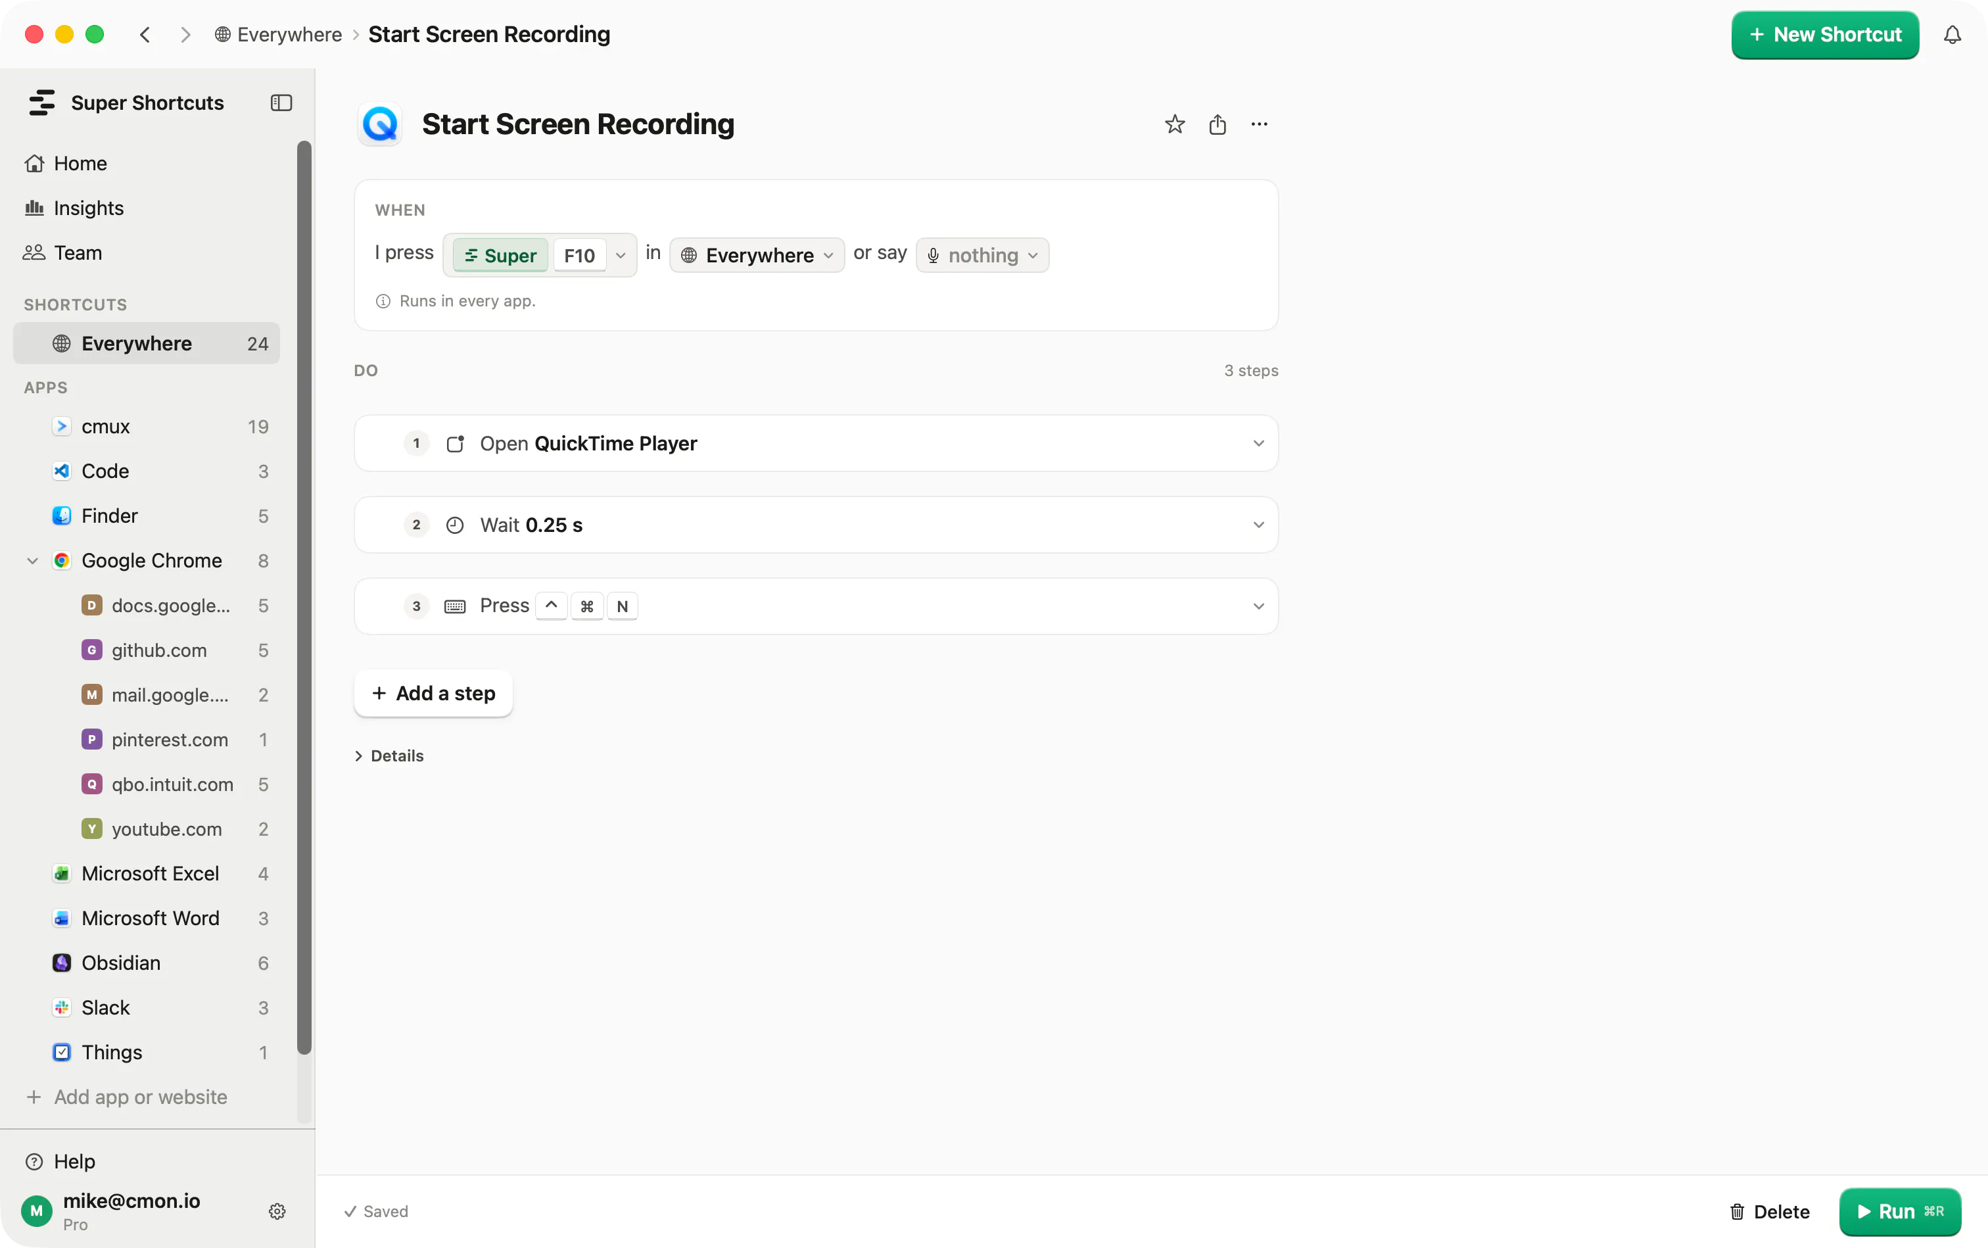Click the Super Shortcuts logo
This screenshot has width=1988, height=1248.
pos(41,103)
